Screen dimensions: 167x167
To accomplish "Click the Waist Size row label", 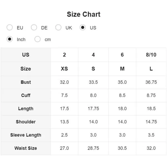I will click(26, 148).
